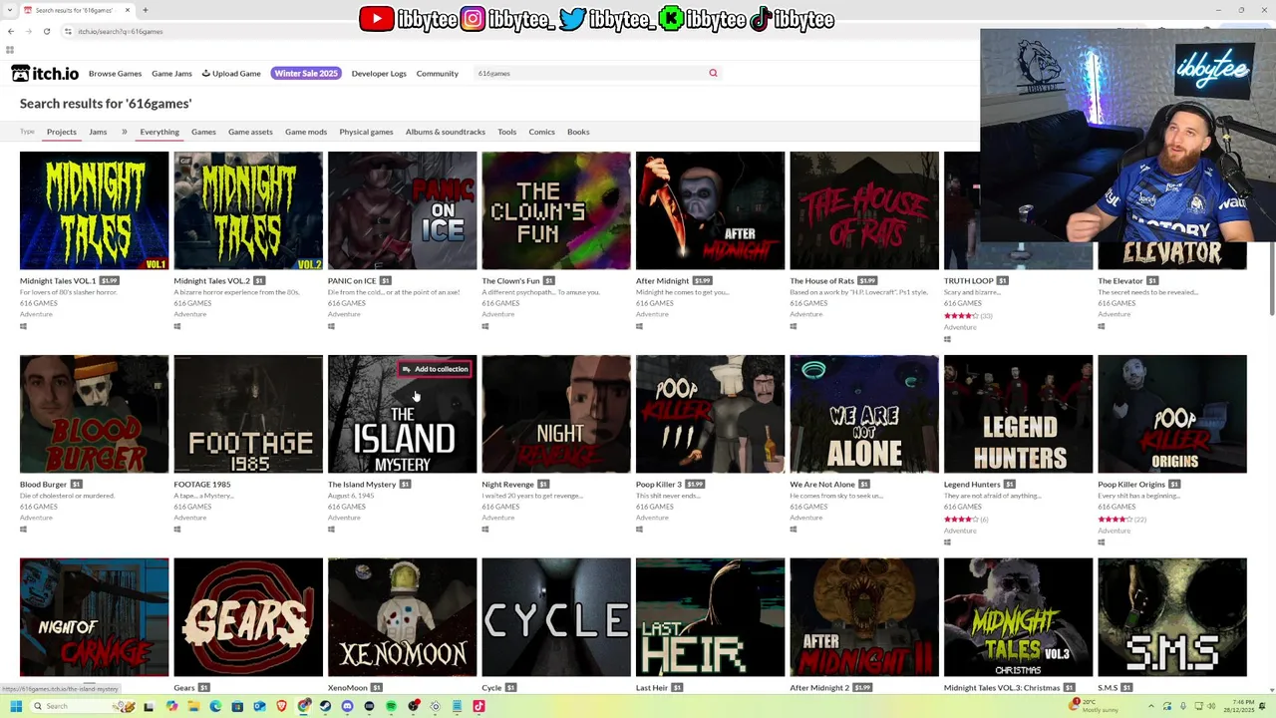Open Discord from the taskbar

coord(347,706)
